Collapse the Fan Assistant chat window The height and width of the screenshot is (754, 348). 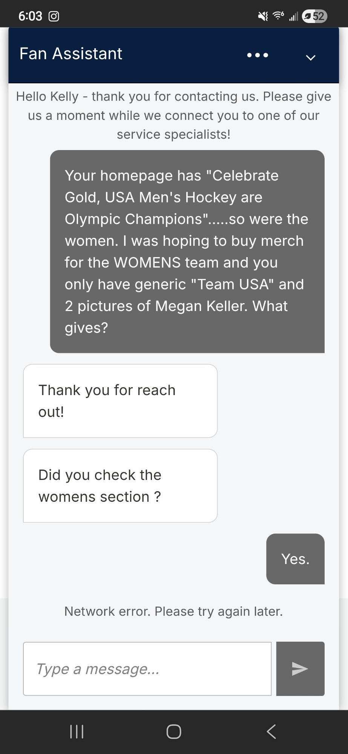[x=310, y=57]
